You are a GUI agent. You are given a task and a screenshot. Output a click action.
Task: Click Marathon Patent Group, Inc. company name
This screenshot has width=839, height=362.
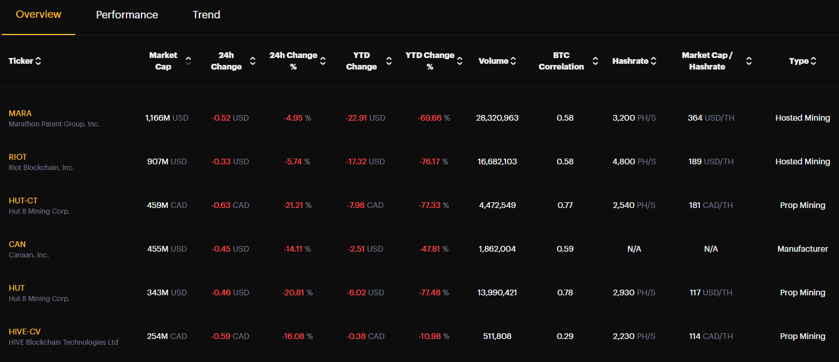(x=54, y=124)
